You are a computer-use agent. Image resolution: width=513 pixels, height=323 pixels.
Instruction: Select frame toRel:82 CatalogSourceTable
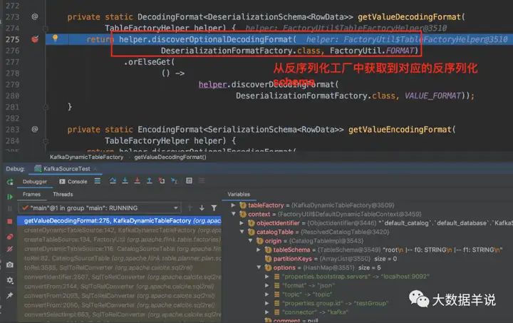[120, 259]
